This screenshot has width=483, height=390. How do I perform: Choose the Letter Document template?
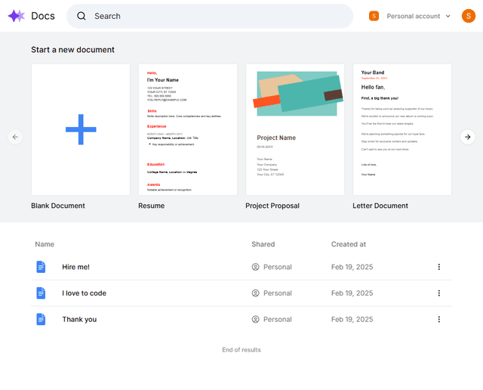click(402, 129)
